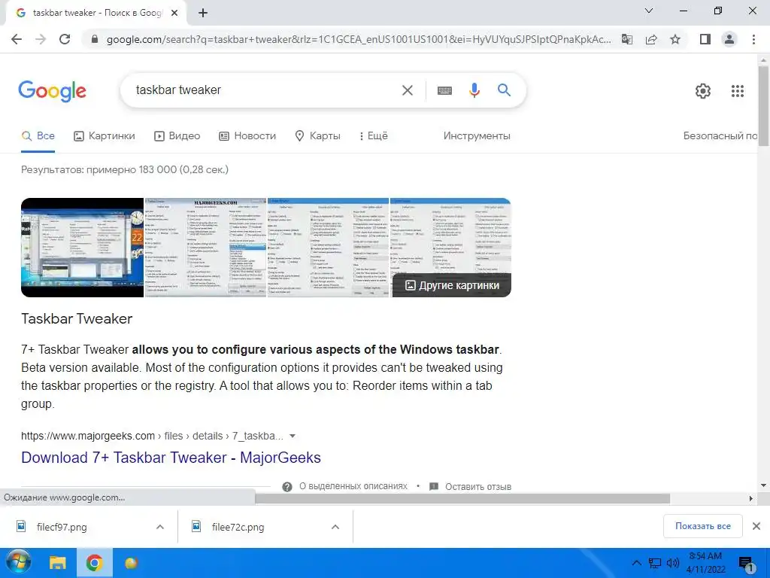This screenshot has height=578, width=770.
Task: Open the Chrome three-dot menu
Action: [x=753, y=39]
